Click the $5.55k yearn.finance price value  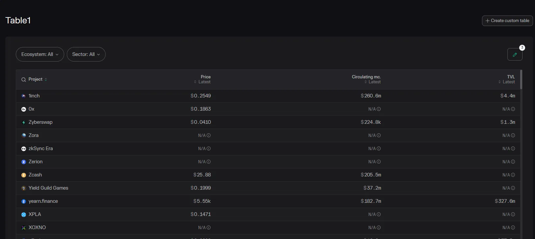(202, 201)
